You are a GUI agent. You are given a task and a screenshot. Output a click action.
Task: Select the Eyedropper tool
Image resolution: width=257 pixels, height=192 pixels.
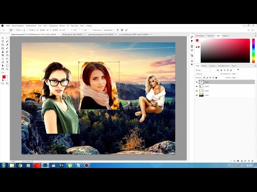click(x=7, y=45)
